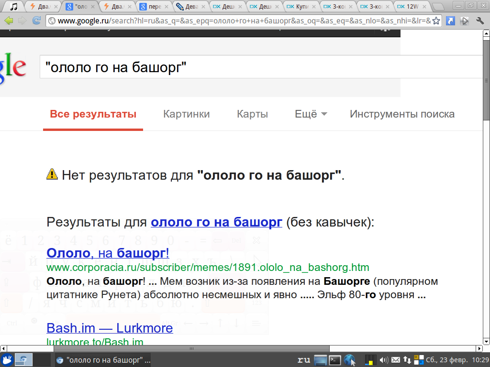Launch the web browser globe icon

point(350,360)
